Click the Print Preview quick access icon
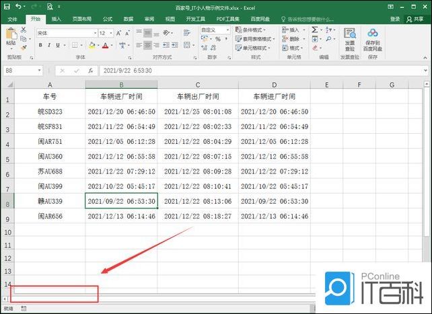This screenshot has width=432, height=314. click(50, 7)
